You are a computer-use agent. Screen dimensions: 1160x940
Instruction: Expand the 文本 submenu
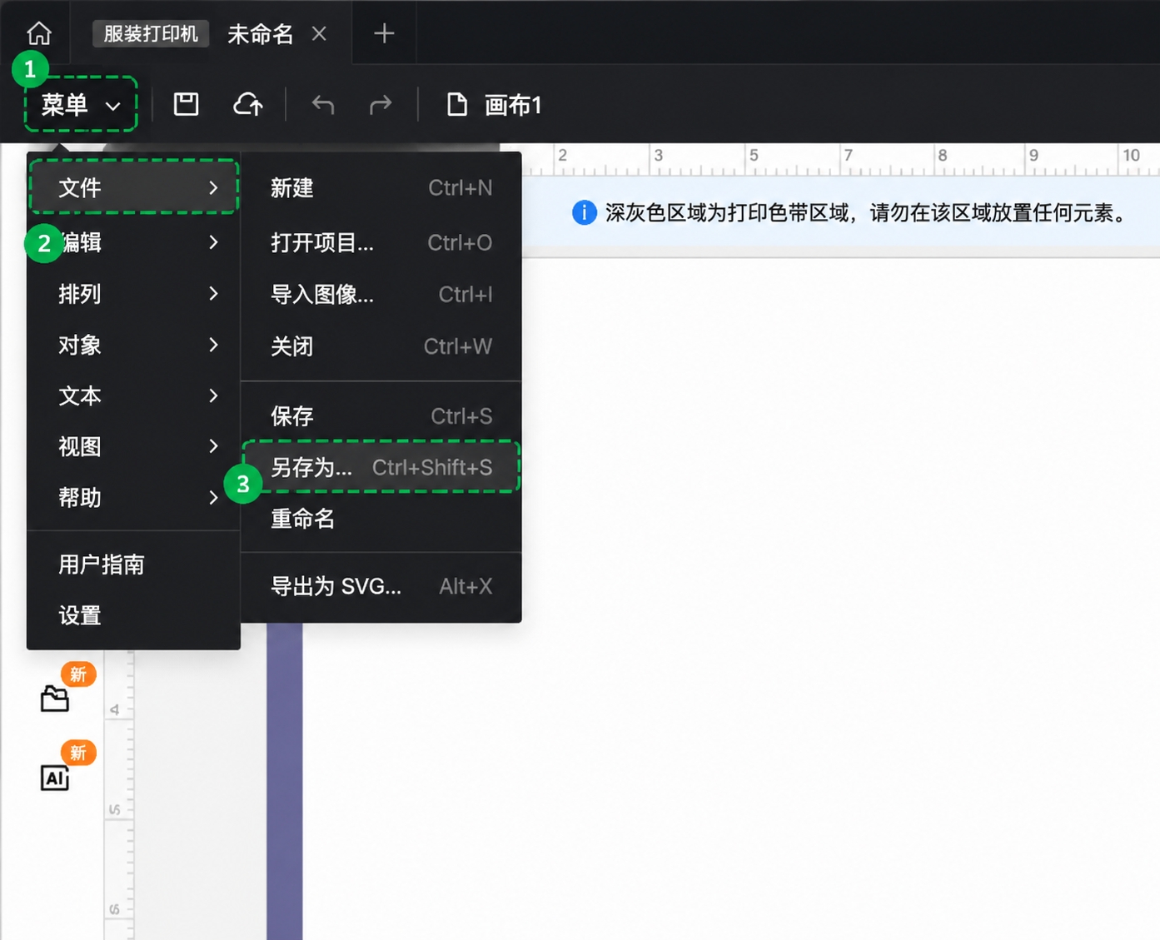tap(134, 395)
